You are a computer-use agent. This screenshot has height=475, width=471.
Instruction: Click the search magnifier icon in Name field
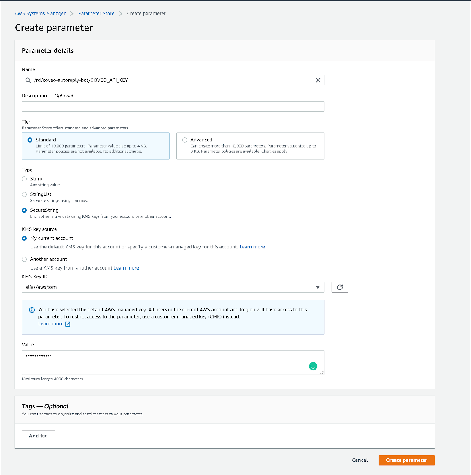pyautogui.click(x=28, y=80)
